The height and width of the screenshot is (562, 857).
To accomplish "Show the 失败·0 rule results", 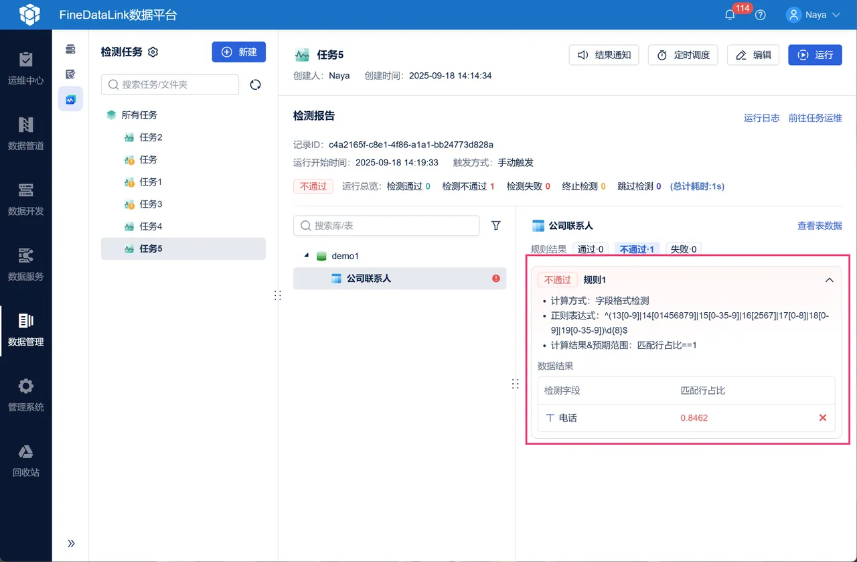I will tap(684, 249).
